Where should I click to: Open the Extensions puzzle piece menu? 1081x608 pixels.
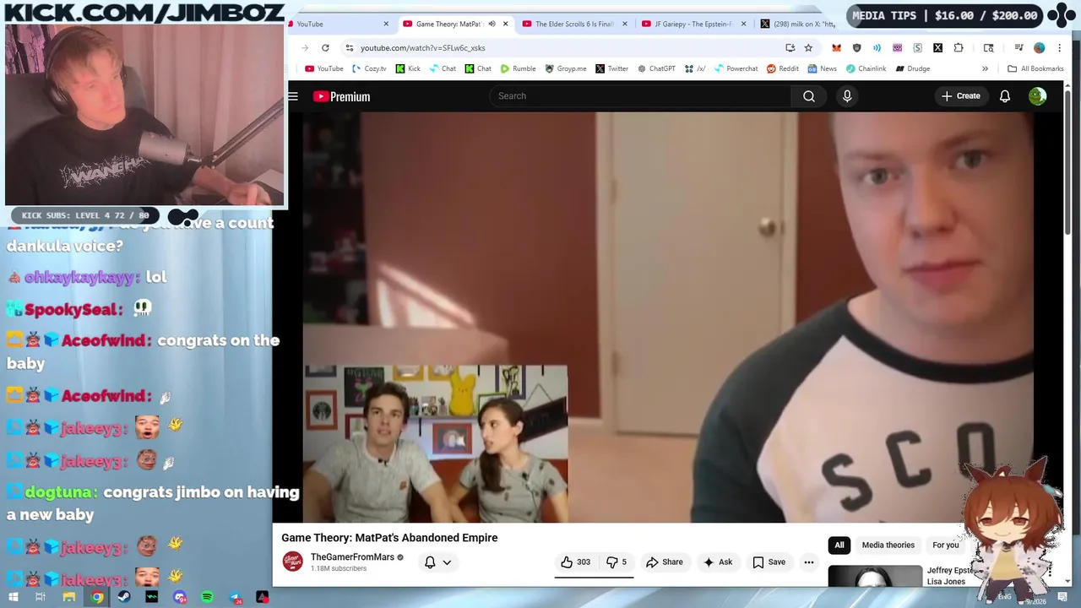click(959, 47)
